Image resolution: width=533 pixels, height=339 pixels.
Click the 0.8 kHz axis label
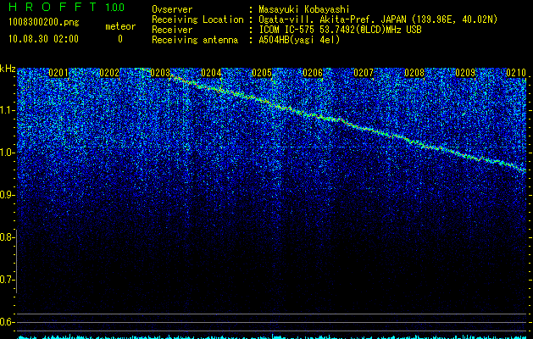[x=7, y=237]
